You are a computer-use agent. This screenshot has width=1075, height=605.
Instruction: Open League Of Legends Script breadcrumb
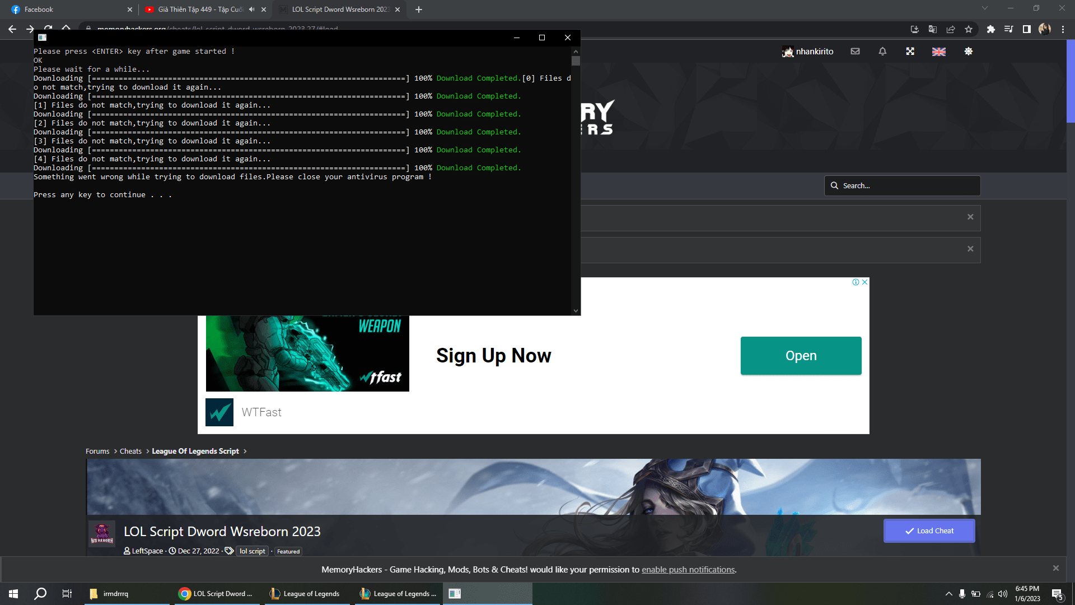195,452
